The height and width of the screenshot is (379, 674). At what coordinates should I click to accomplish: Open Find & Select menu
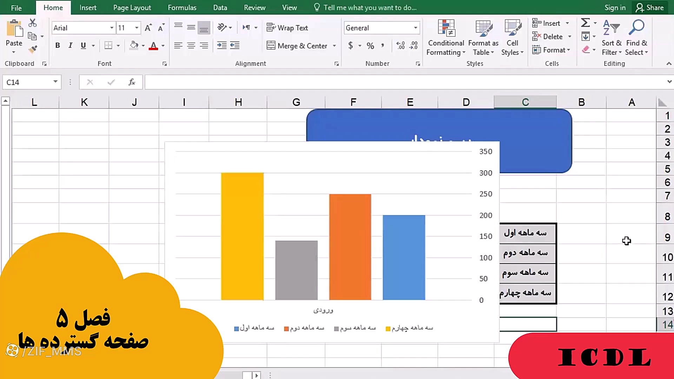point(636,38)
